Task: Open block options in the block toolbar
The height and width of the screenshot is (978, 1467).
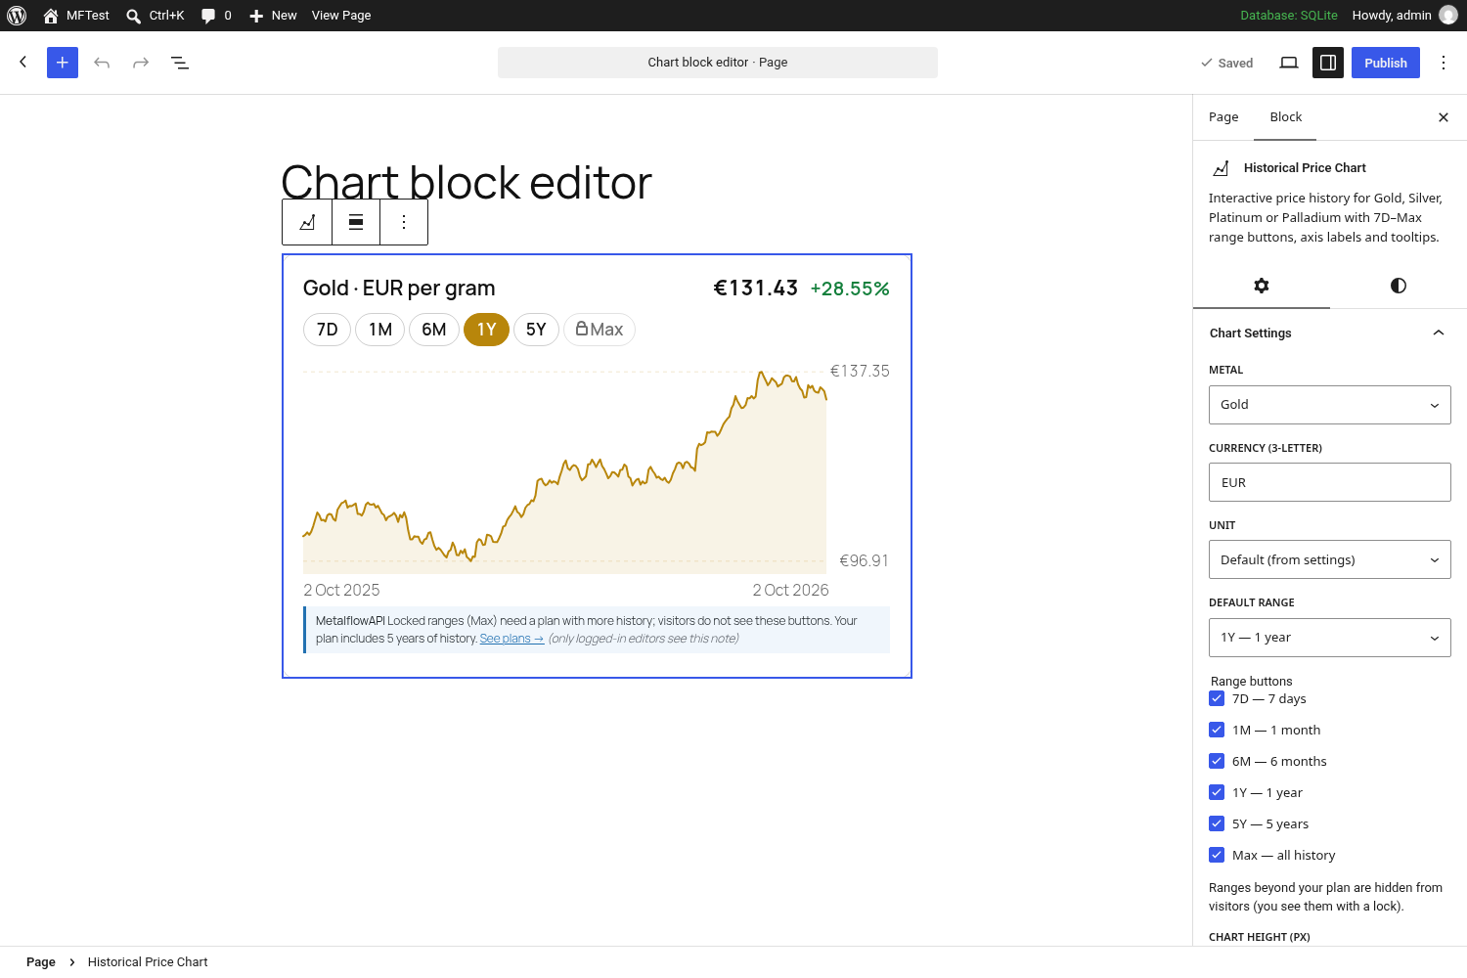Action: point(404,222)
